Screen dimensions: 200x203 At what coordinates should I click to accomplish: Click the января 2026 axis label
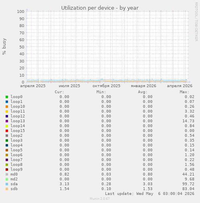144,86
